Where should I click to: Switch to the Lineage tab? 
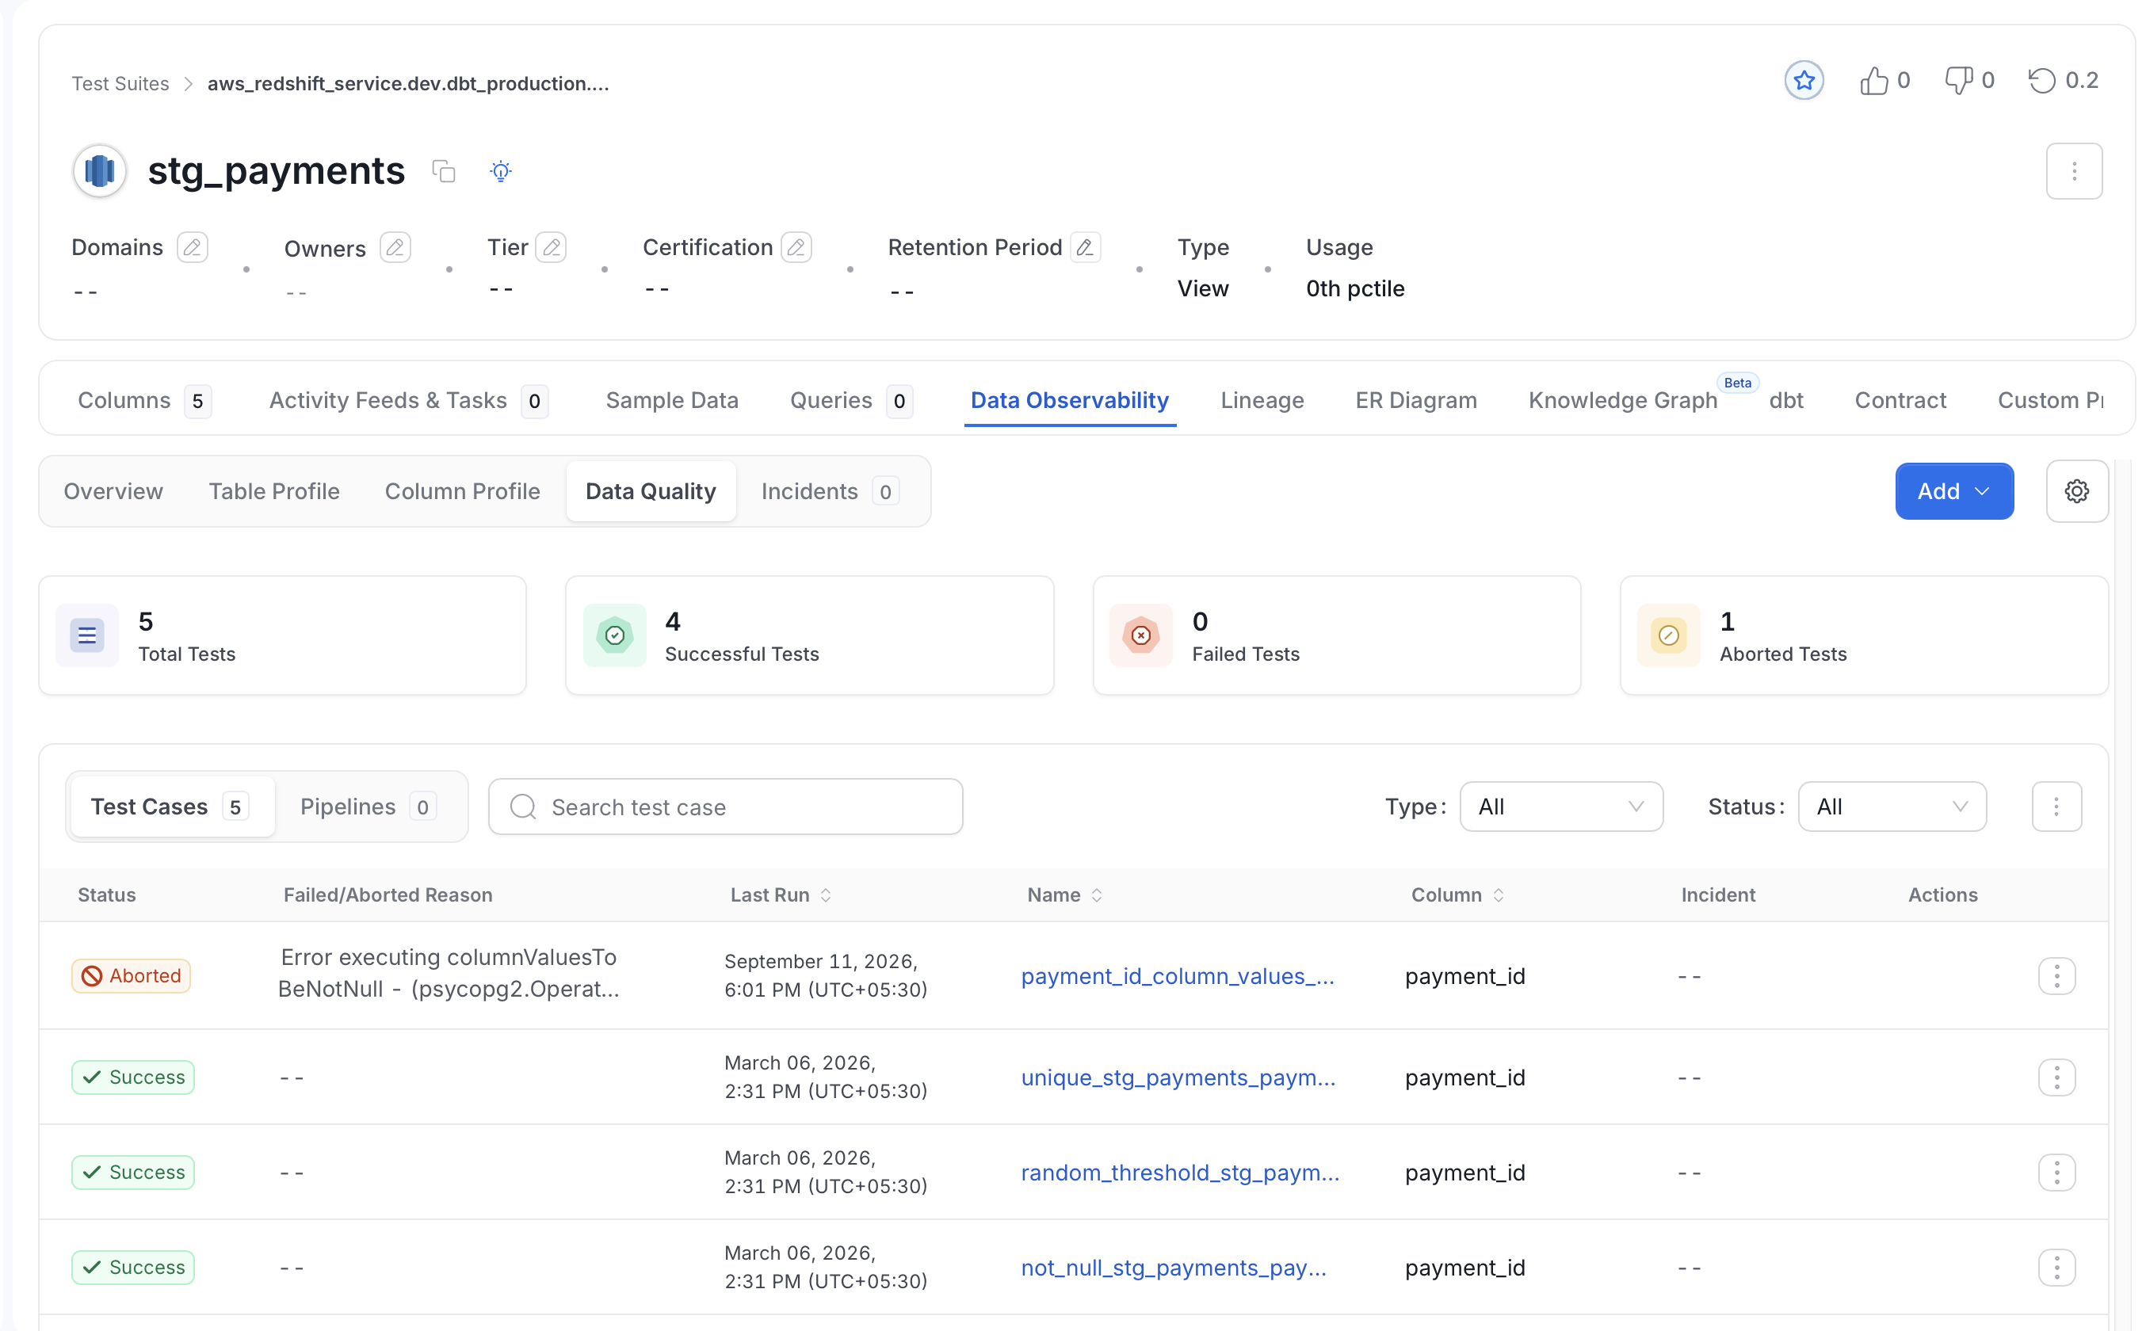tap(1262, 401)
